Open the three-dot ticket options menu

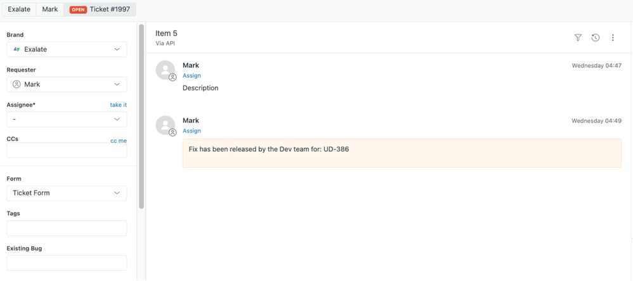pos(613,38)
